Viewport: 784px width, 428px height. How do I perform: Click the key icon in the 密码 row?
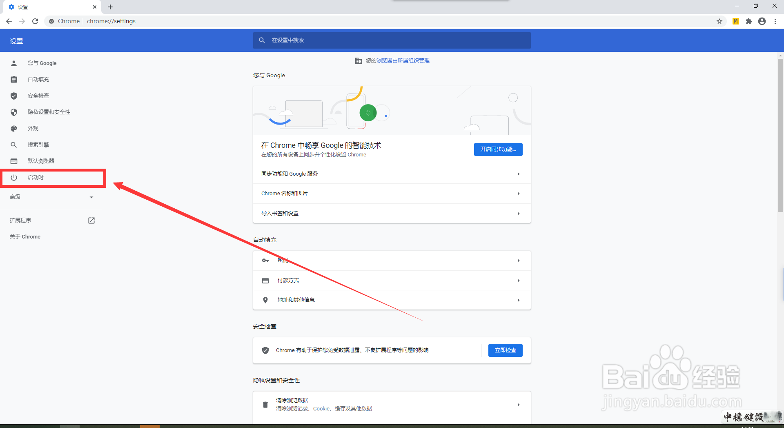pos(265,261)
